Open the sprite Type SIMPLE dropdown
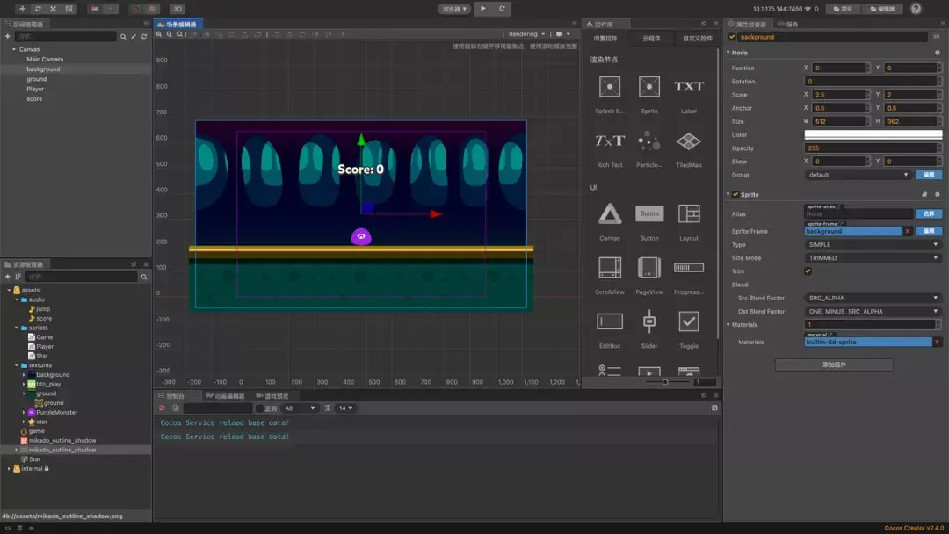Viewport: 949px width, 534px height. (x=873, y=244)
